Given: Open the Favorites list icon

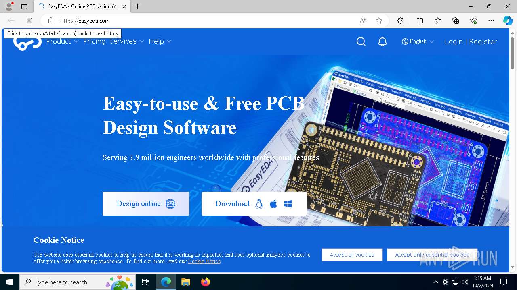Looking at the screenshot, I should 438,21.
